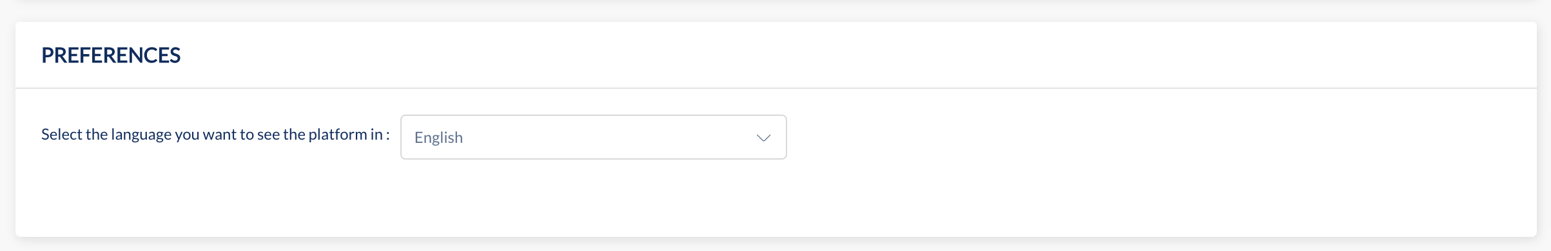Click the colon after 'platform in'
This screenshot has width=1551, height=251.
coord(387,136)
